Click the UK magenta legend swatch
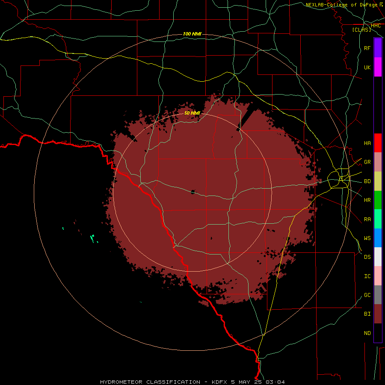385x385 pixels. (x=378, y=67)
